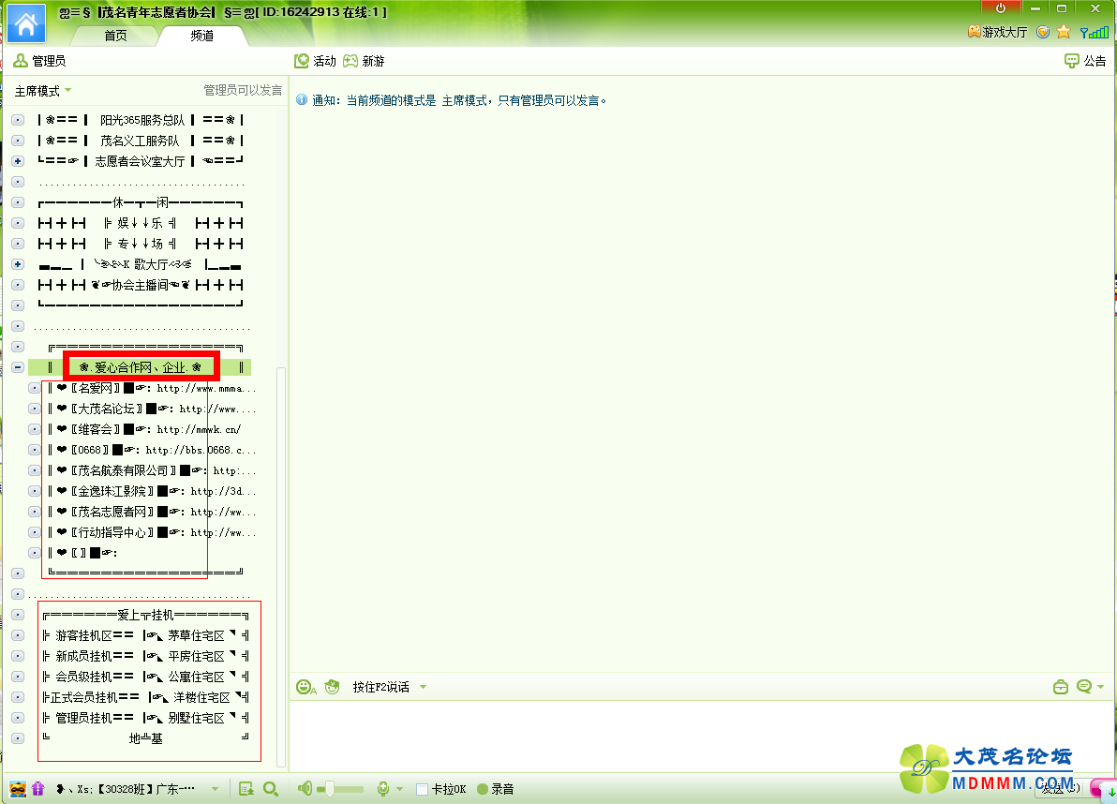Select the 专场 channel row

click(141, 244)
